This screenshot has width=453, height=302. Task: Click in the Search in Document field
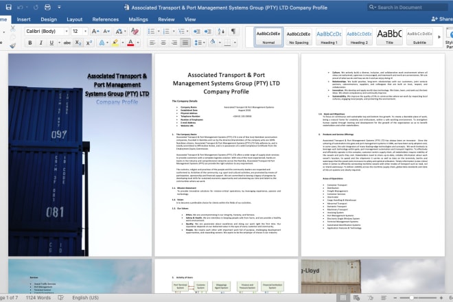coord(407,8)
